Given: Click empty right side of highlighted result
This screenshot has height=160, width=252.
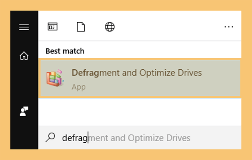Looking at the screenshot, I should coord(222,78).
